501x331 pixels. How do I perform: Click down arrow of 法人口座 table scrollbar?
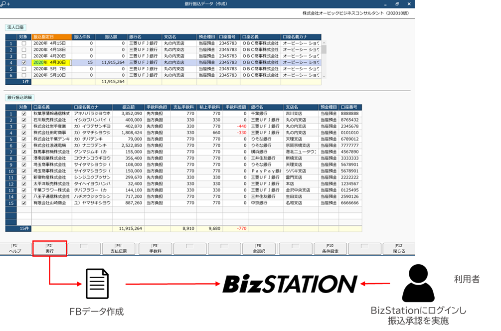click(x=324, y=76)
